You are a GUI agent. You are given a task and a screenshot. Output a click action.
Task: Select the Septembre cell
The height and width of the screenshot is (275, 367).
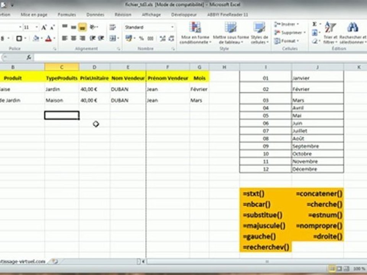[318, 146]
